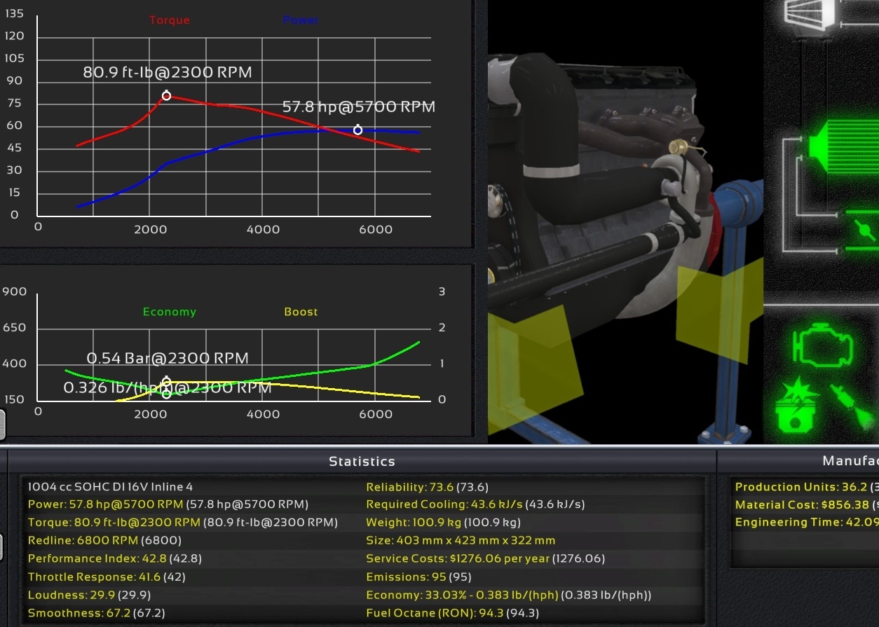The height and width of the screenshot is (627, 879).
Task: Click the peak torque marker at 2300 RPM
Action: (x=166, y=96)
